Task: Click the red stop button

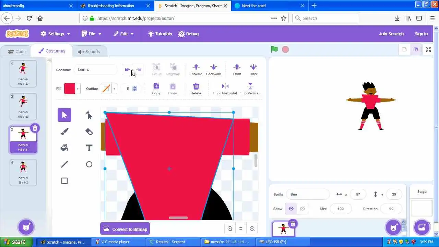Action: (x=285, y=49)
